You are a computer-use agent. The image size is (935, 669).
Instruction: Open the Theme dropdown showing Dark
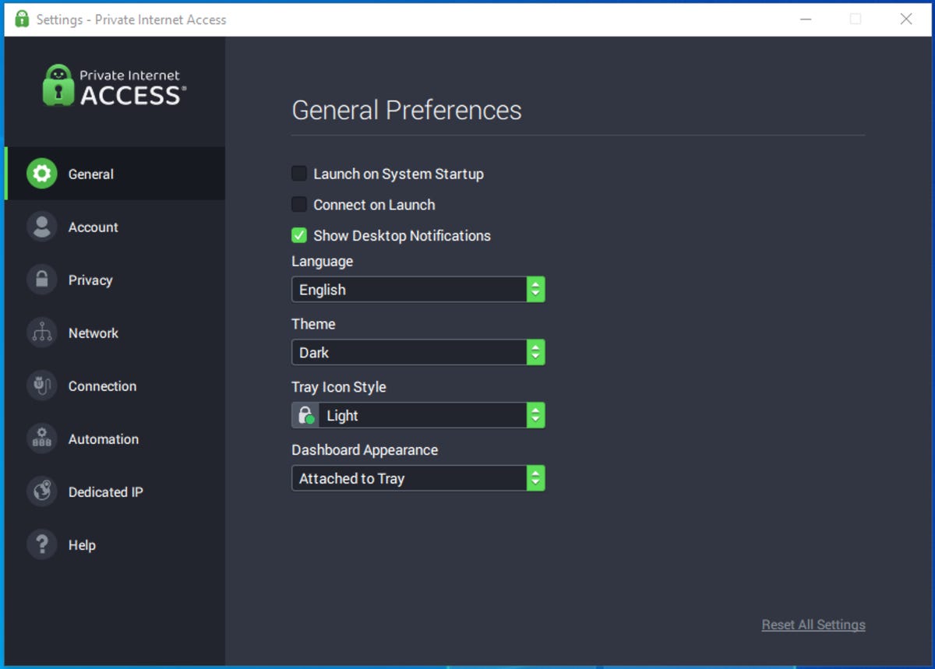[x=418, y=353]
